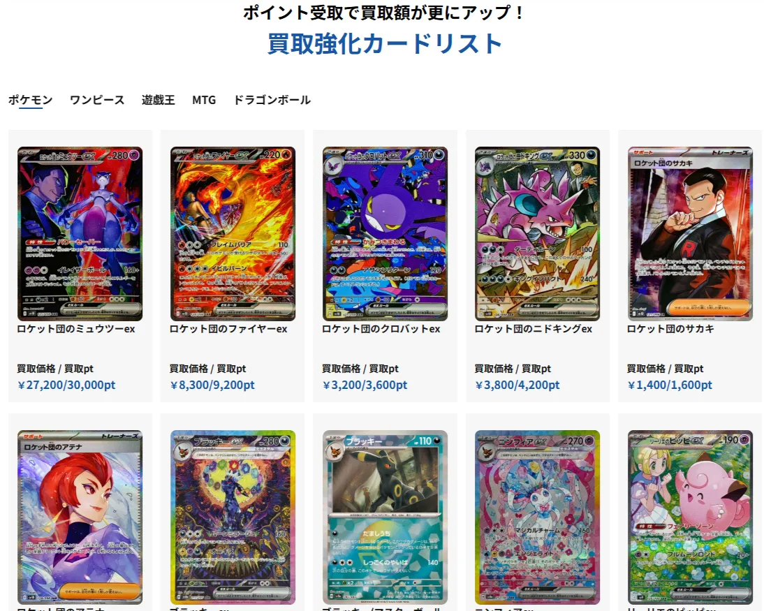Switch to the MTG tab
This screenshot has height=611, width=764.
[204, 100]
